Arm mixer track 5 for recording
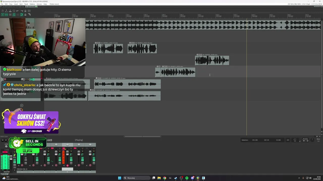 click(67, 165)
